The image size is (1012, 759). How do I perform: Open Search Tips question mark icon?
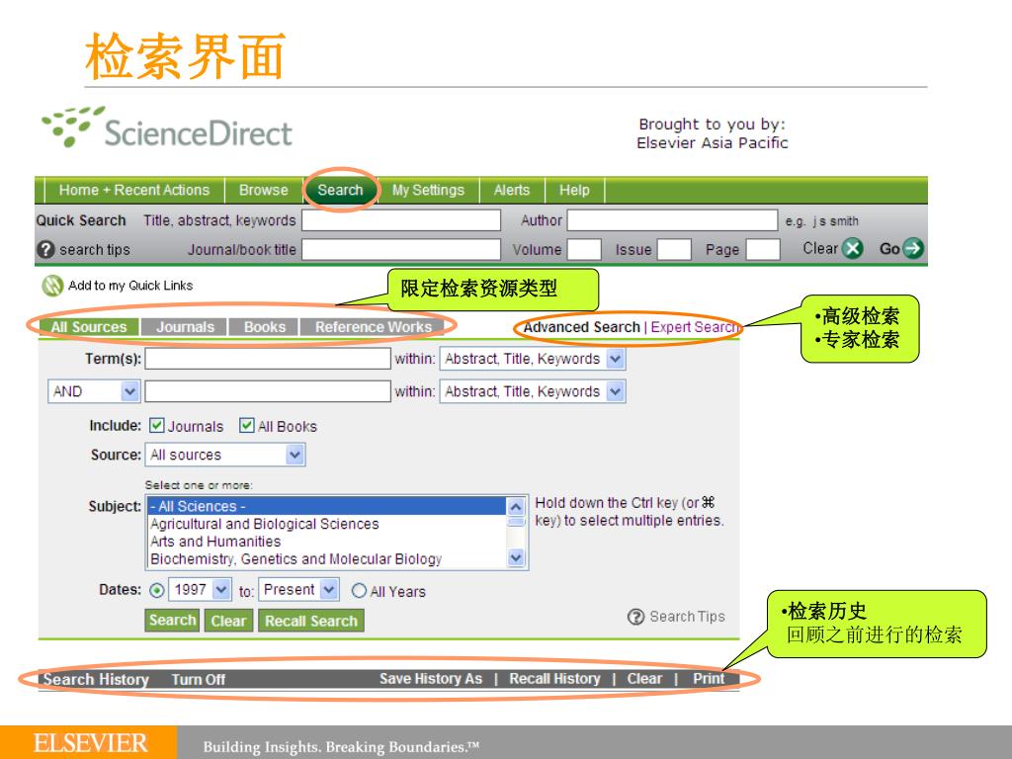635,617
